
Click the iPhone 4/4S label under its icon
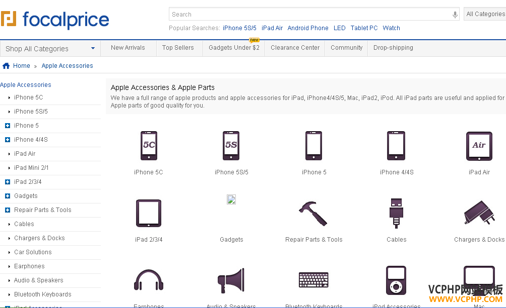[397, 172]
